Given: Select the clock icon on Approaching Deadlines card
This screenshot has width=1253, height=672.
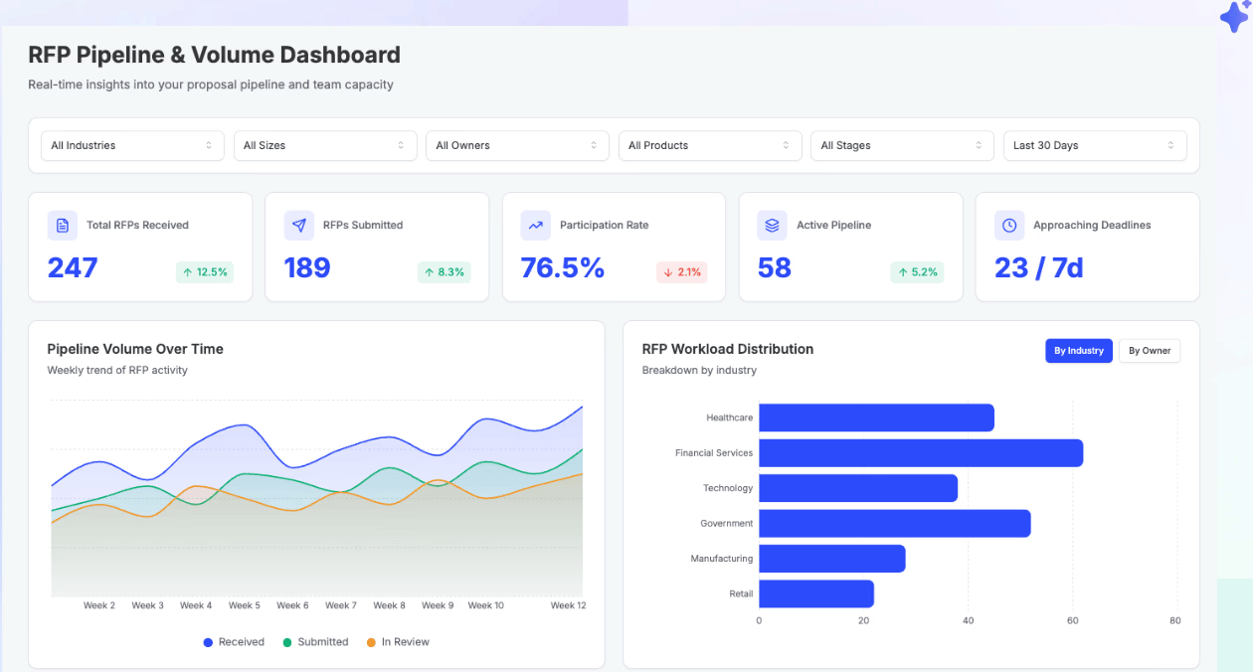Looking at the screenshot, I should (1008, 225).
